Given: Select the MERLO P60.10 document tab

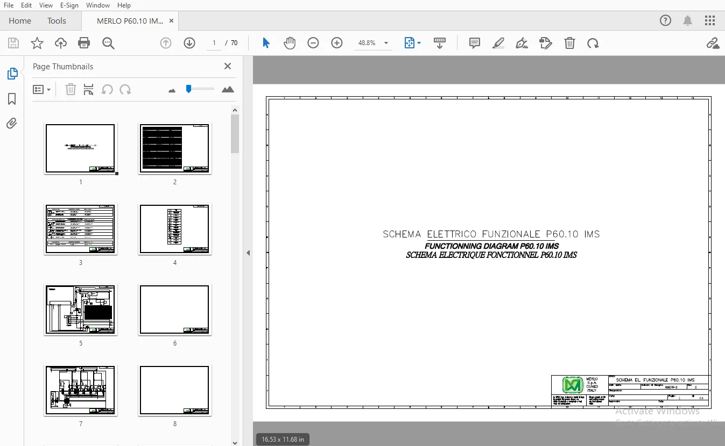Looking at the screenshot, I should 130,21.
